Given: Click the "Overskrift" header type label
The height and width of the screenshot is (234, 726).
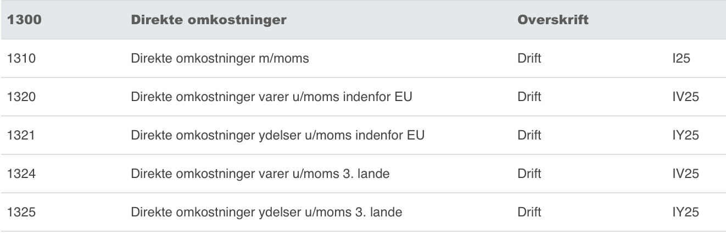Looking at the screenshot, I should (553, 20).
